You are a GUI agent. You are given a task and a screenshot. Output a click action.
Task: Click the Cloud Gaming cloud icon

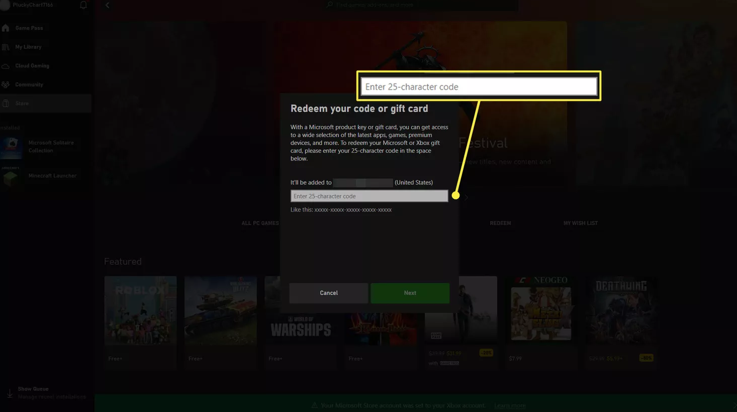pos(6,66)
